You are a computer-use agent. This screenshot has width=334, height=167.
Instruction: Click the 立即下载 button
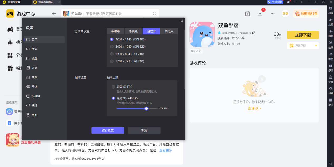(x=303, y=35)
